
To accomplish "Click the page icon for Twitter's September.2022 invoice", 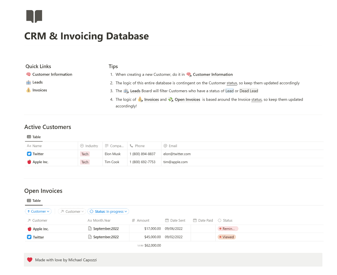I will (x=90, y=237).
